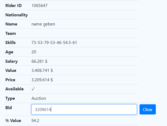Click the Nationality label
167x126 pixels.
click(17, 15)
